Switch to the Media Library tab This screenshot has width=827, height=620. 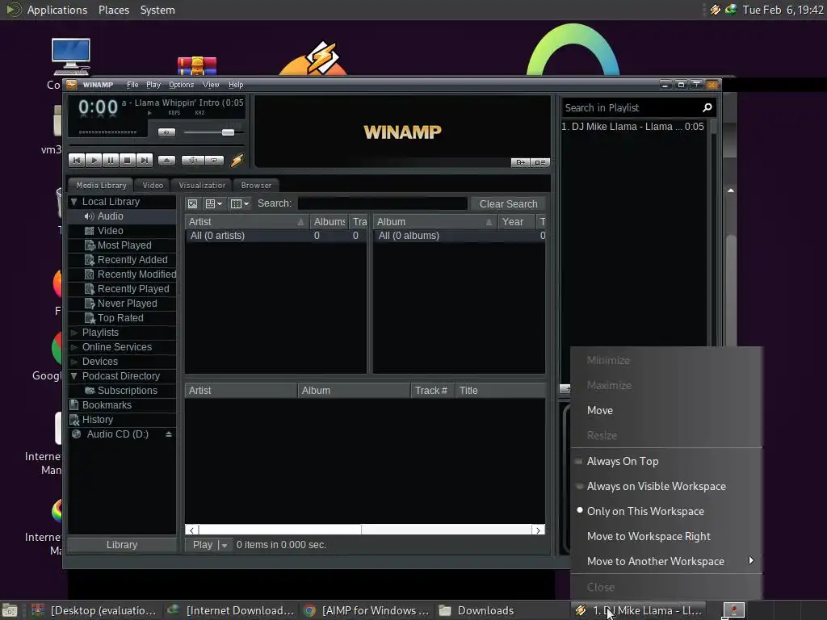pyautogui.click(x=101, y=185)
